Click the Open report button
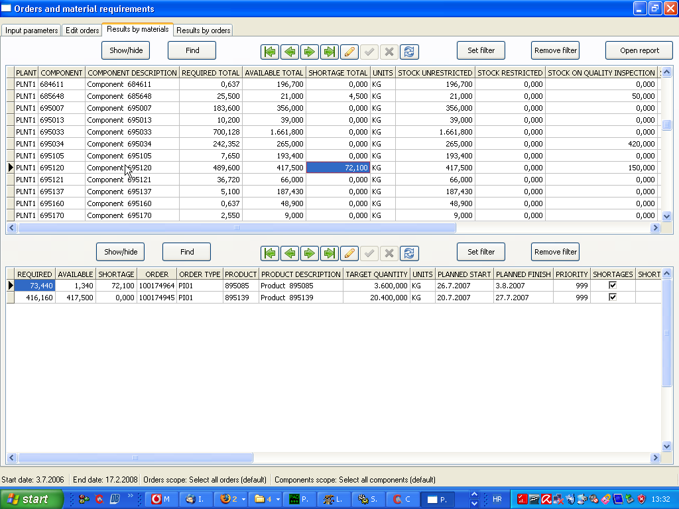Viewport: 679px width, 509px height. point(639,50)
